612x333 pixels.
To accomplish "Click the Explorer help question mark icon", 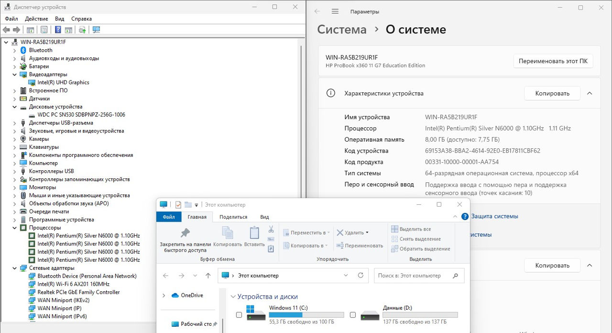I will coord(465,217).
